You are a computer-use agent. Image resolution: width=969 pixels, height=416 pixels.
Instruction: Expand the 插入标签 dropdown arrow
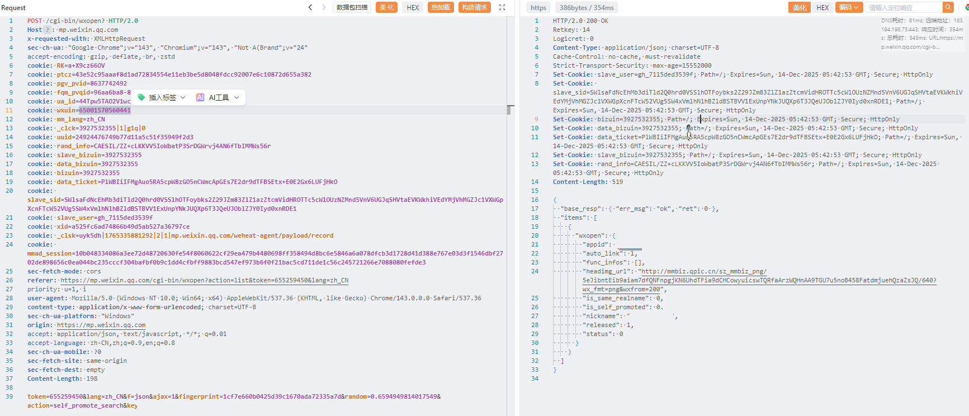click(x=183, y=97)
